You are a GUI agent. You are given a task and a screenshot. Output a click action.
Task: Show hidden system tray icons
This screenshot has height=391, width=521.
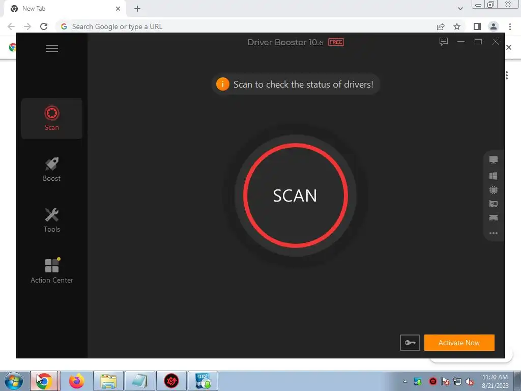point(405,381)
